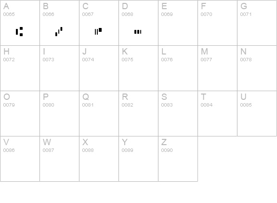
Task: Select the cell labeled K 0075
Action: click(139, 68)
